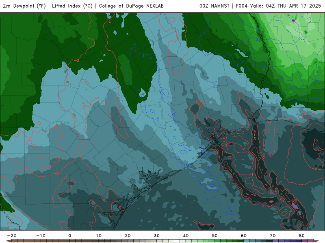Select the 0 label on the color scale

[x=69, y=236]
